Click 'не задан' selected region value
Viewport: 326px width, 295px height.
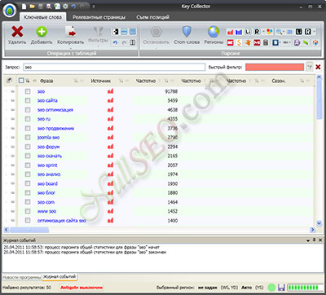pyautogui.click(x=208, y=288)
